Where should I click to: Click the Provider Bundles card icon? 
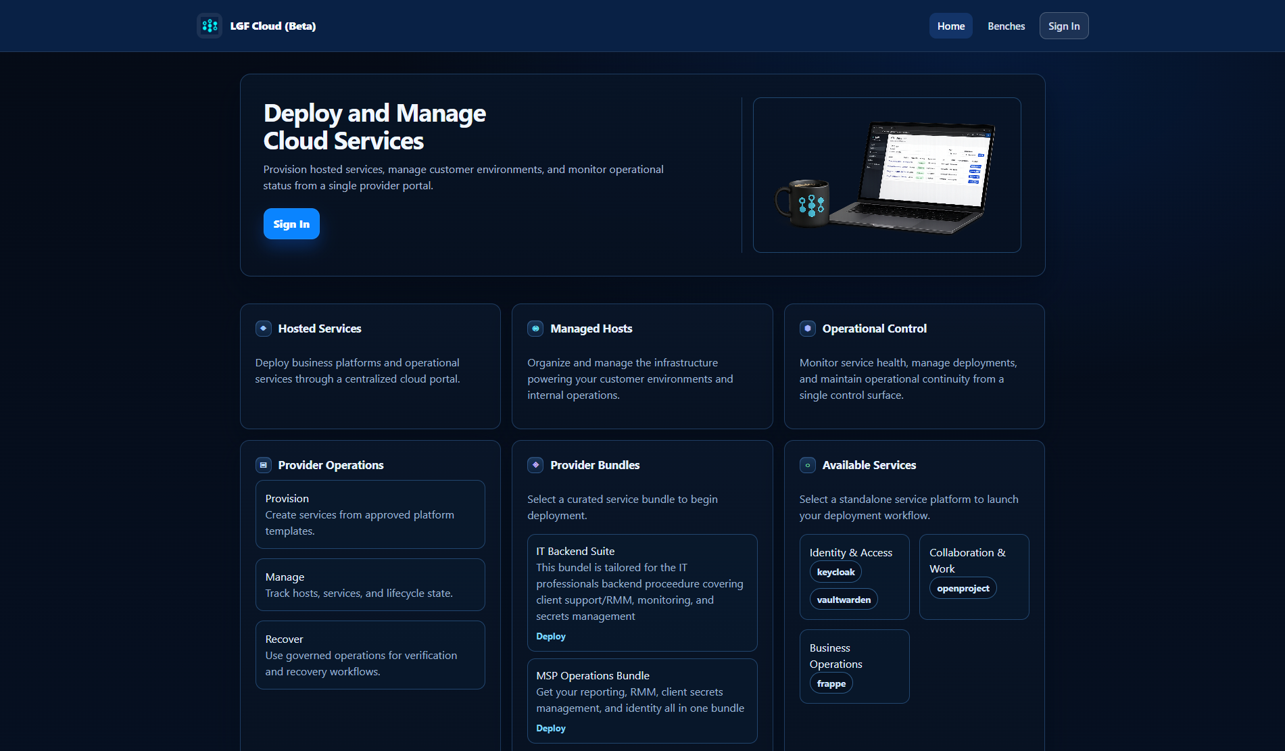click(535, 465)
